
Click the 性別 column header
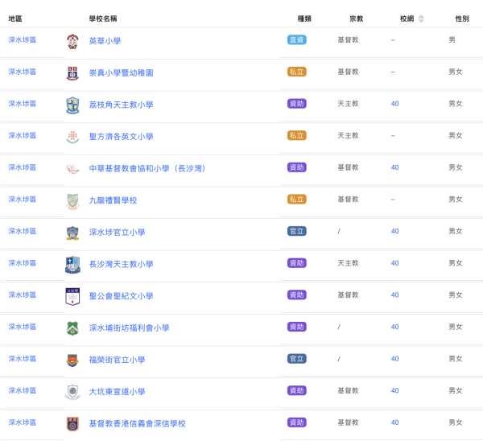tap(462, 19)
